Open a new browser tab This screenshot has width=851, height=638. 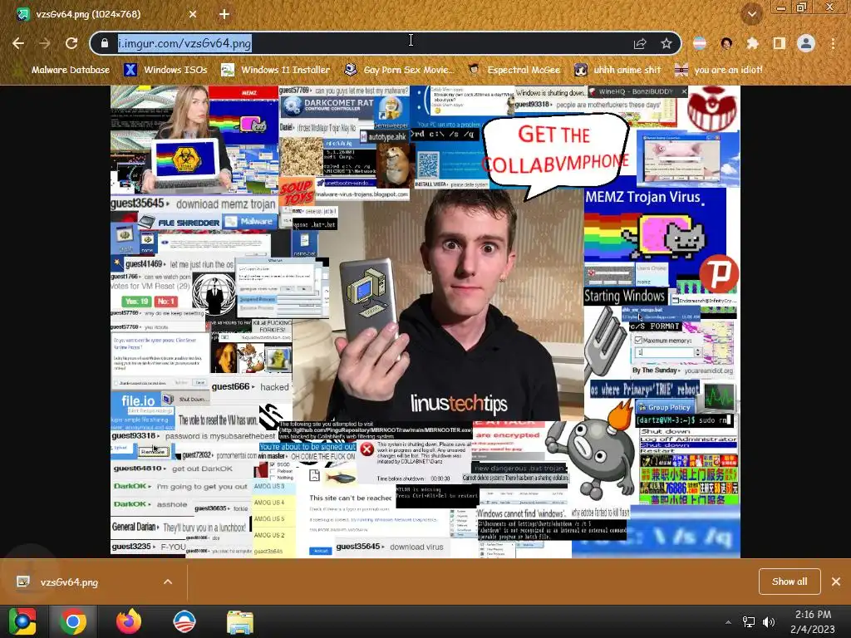tap(224, 14)
